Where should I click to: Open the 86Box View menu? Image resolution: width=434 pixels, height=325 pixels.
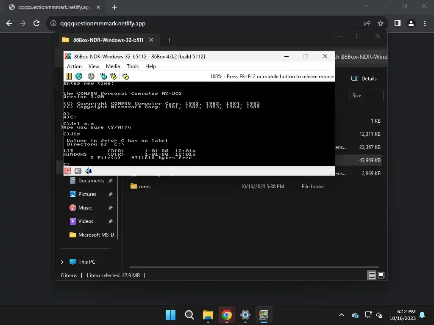[x=94, y=66]
